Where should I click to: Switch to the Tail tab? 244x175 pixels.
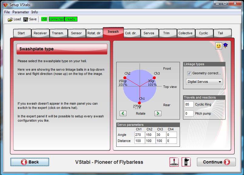(x=222, y=33)
